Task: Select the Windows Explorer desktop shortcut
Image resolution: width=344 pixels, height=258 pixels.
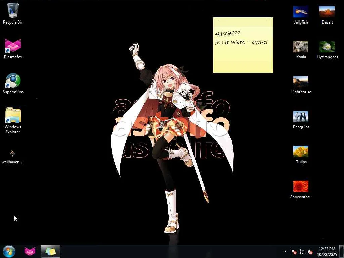Action: [13, 121]
